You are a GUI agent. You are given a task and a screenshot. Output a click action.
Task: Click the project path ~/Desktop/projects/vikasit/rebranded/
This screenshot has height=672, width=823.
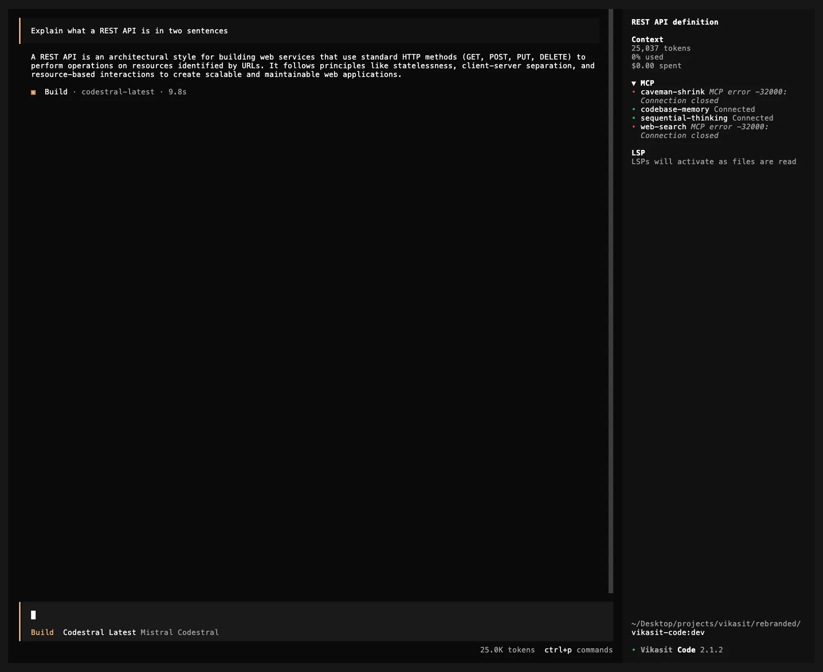tap(716, 624)
